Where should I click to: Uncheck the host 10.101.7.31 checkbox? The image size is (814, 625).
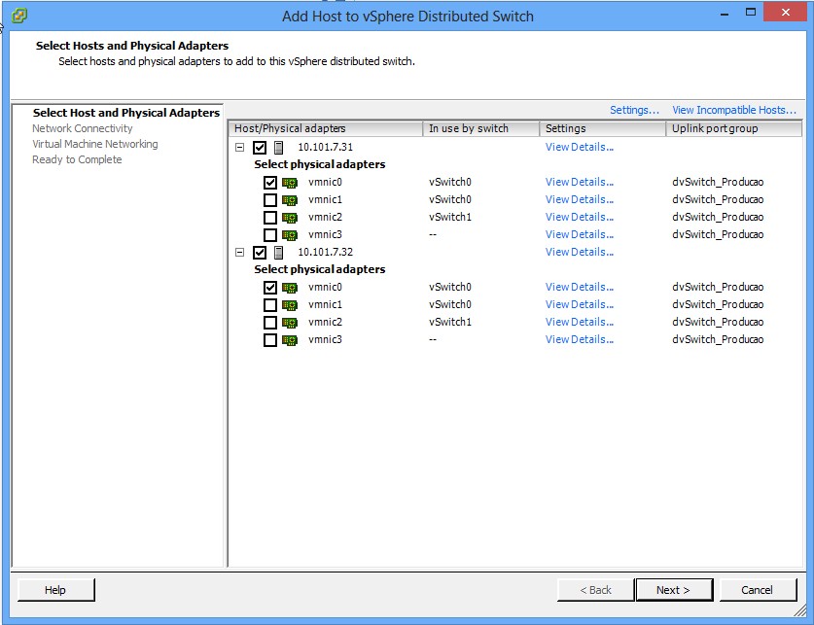260,148
